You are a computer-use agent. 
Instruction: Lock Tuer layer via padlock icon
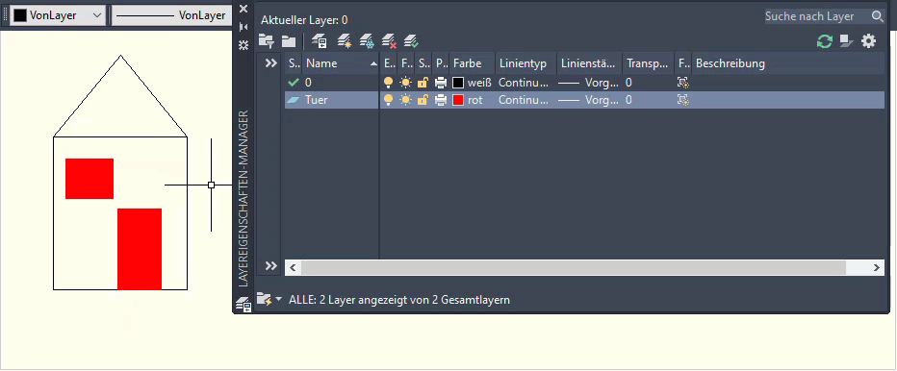[x=423, y=100]
